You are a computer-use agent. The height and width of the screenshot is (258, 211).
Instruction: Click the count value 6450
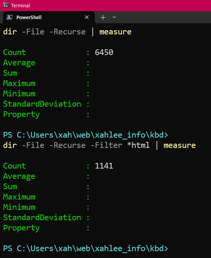pos(104,52)
